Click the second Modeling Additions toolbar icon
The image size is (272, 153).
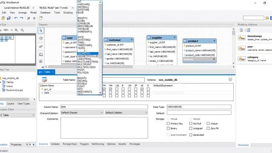pos(248,30)
